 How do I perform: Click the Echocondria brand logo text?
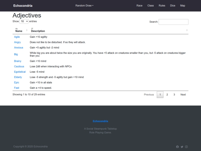coord(23,6)
